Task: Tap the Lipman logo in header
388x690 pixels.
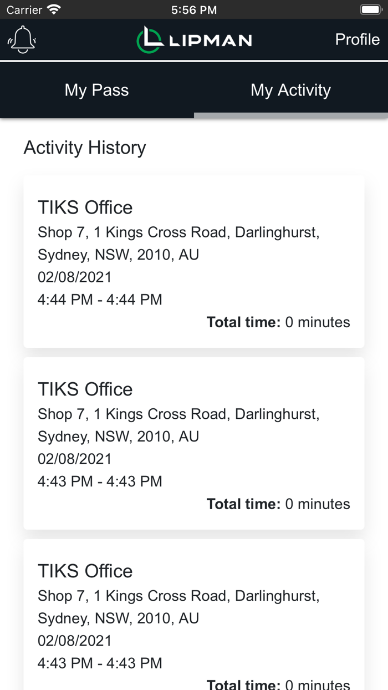Action: coord(194,40)
